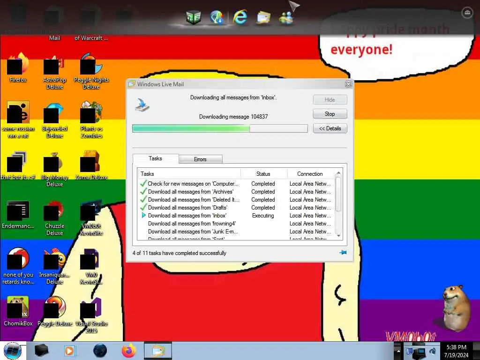This screenshot has width=480, height=360.
Task: Open the ChomikBox desktop icon
Action: [x=18, y=311]
